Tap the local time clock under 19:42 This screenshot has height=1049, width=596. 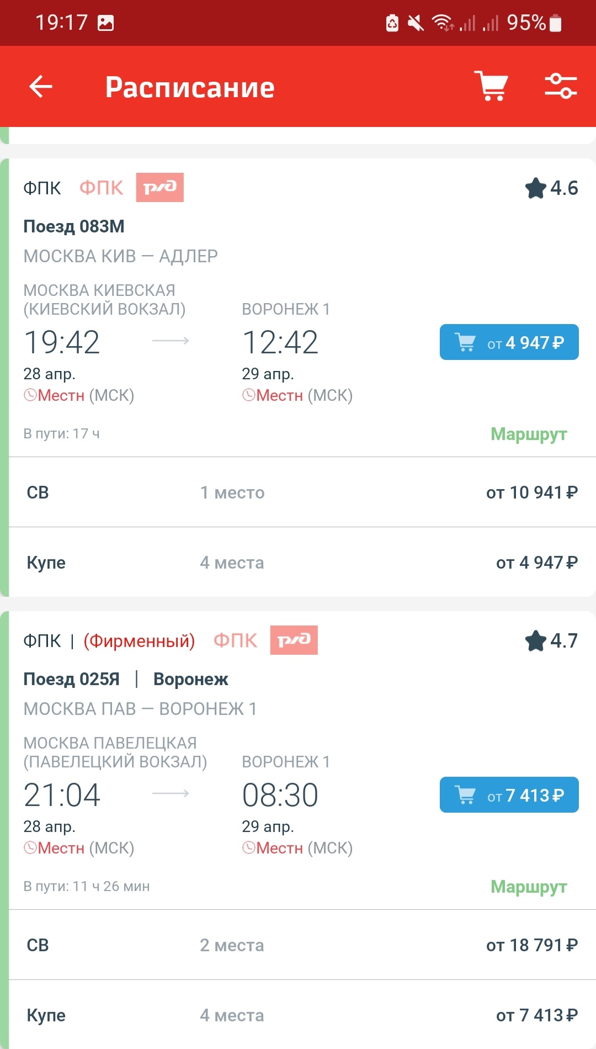coord(31,395)
